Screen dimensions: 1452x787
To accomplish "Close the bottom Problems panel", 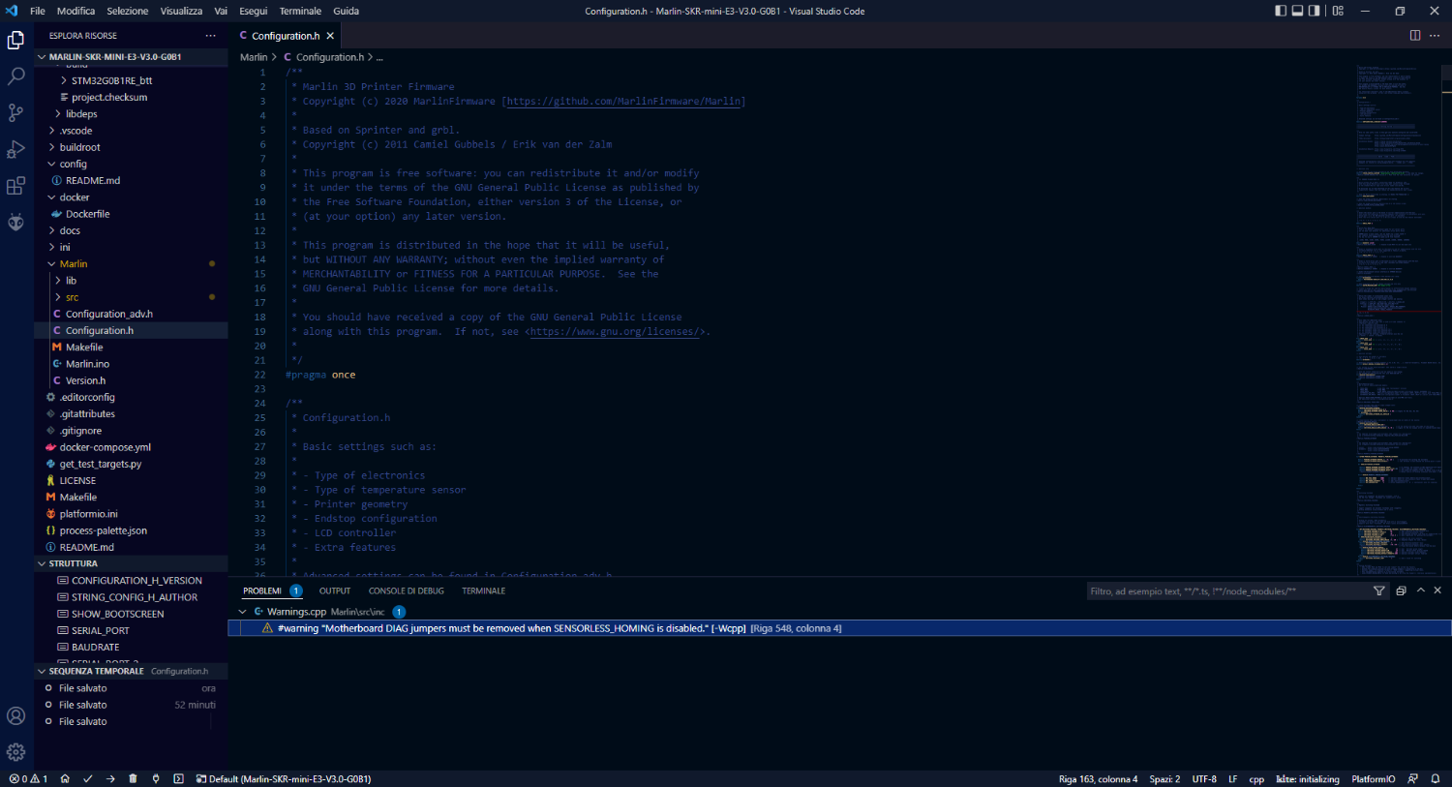I will pos(1437,590).
